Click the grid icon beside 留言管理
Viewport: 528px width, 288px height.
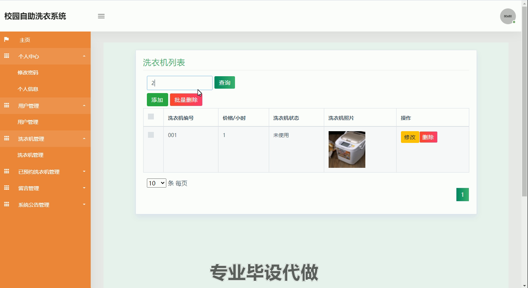click(6, 188)
